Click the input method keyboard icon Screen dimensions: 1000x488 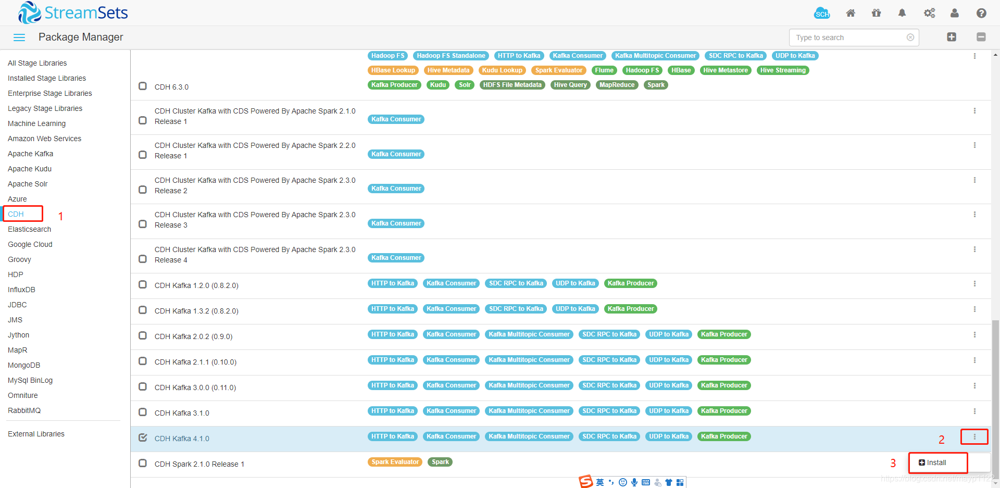coord(646,482)
